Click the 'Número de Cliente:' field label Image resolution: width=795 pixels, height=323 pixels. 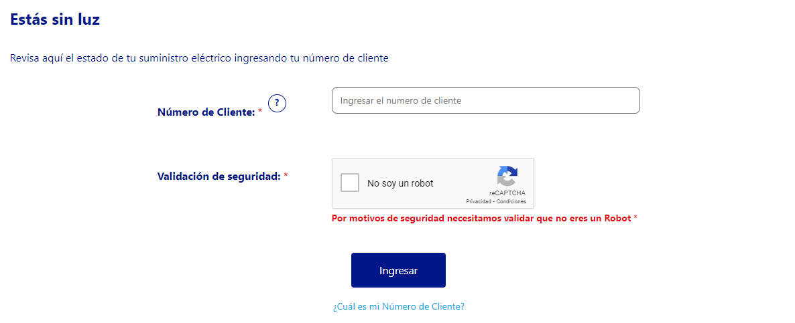[206, 112]
